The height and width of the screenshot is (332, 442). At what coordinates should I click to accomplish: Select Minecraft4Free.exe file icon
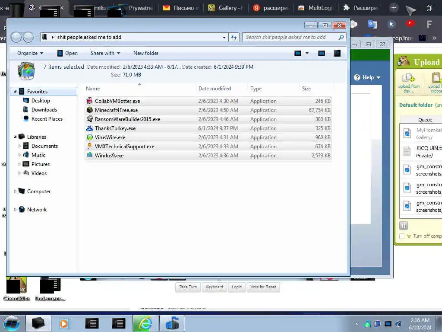(x=90, y=110)
